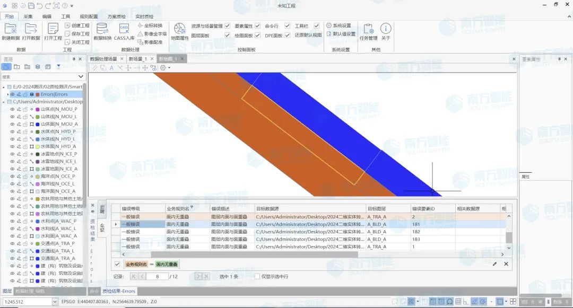Open the 坐标转换 coordinate conversion tool
573x308 pixels.
coord(150,25)
